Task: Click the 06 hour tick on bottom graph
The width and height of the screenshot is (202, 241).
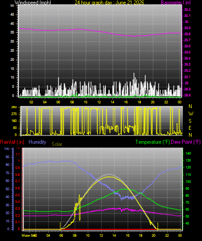Action: [61, 235]
